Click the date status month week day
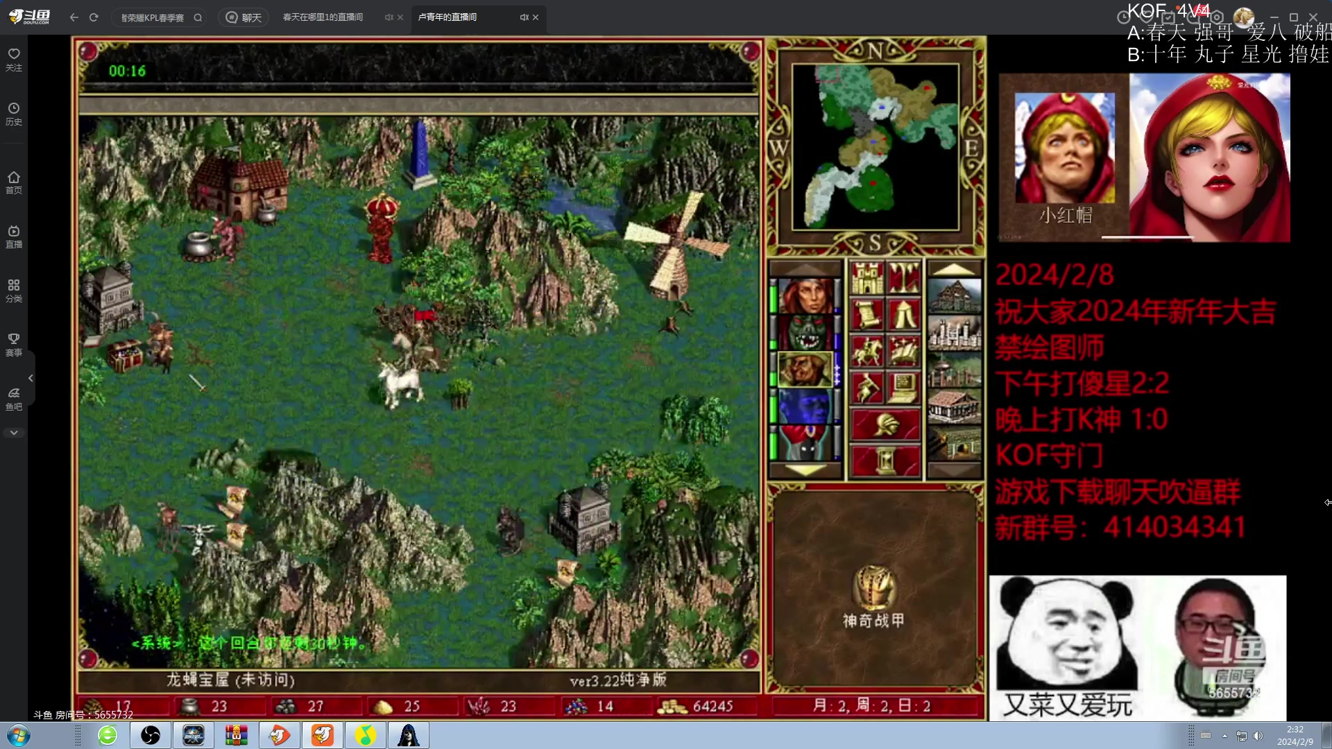The image size is (1332, 749). tap(871, 705)
